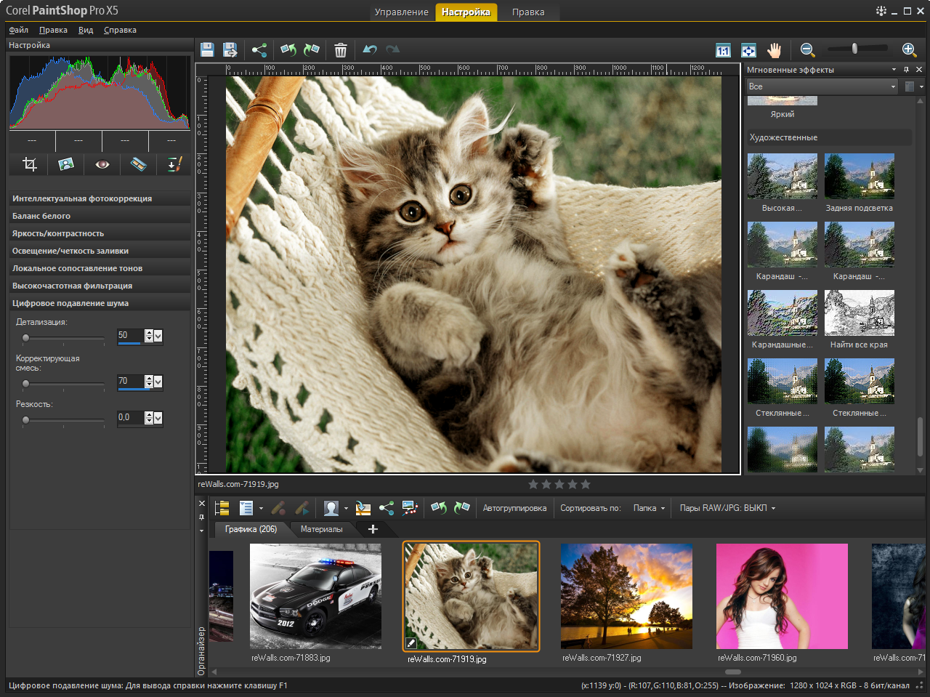
Task: Click the Redo arrow icon
Action: click(393, 49)
